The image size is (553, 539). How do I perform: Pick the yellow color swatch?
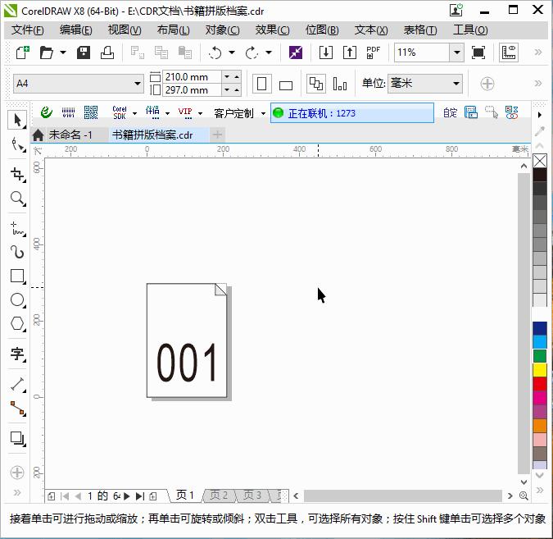click(540, 370)
